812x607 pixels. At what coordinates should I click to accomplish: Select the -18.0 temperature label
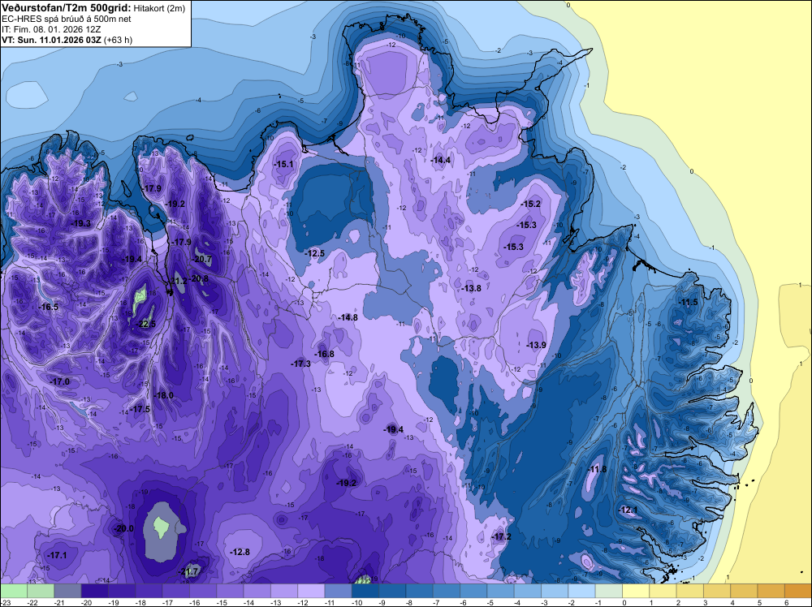(164, 395)
